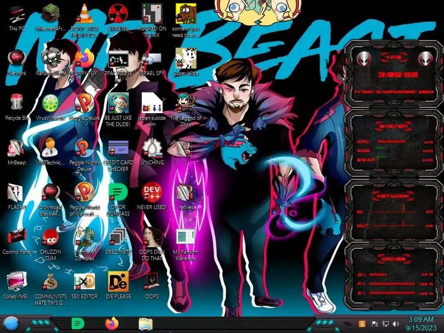Select the CHUZZIN red fuzzy icon
This screenshot has height=333, width=444.
50,244
